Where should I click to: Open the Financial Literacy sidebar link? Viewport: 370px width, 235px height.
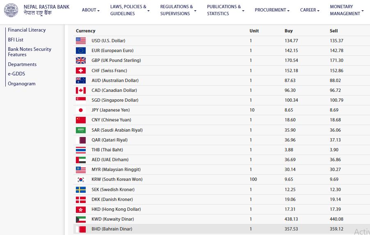tap(27, 30)
